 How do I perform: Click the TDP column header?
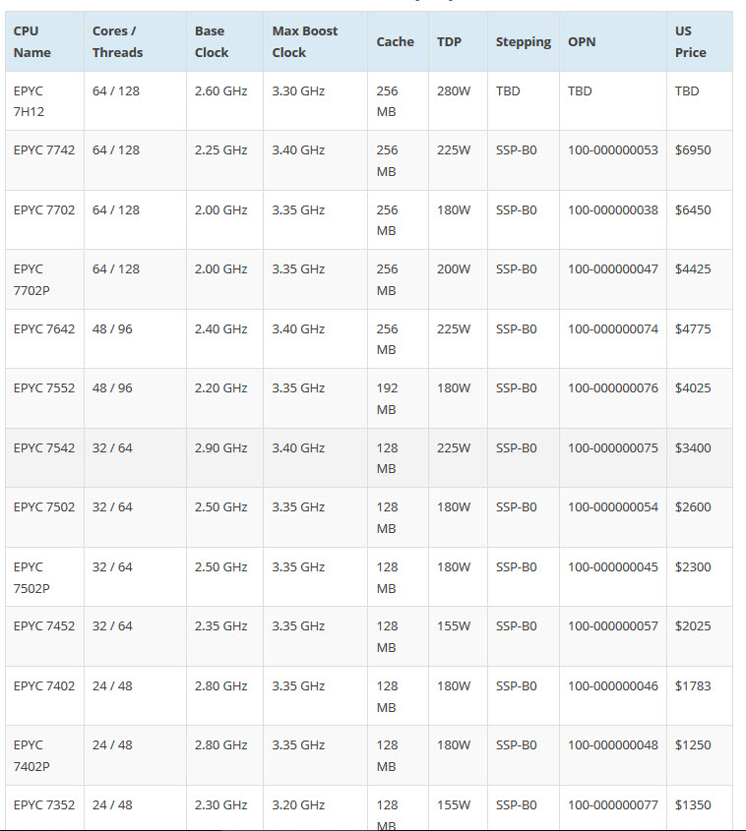(x=458, y=42)
